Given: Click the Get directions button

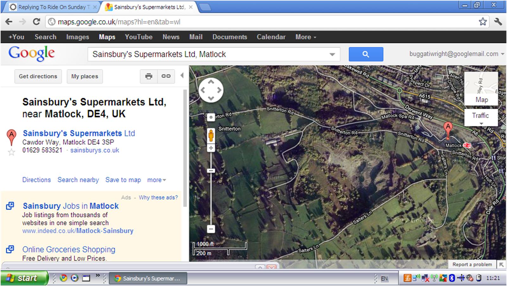Looking at the screenshot, I should [x=38, y=76].
